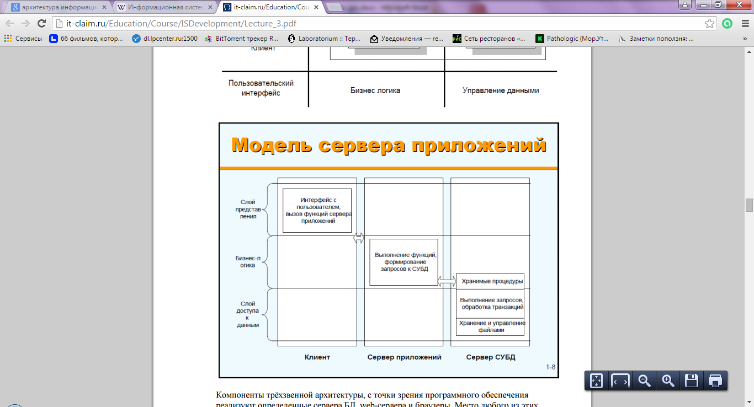The height and width of the screenshot is (407, 754).
Task: Open the green extension icon in the toolbar
Action: [x=728, y=24]
